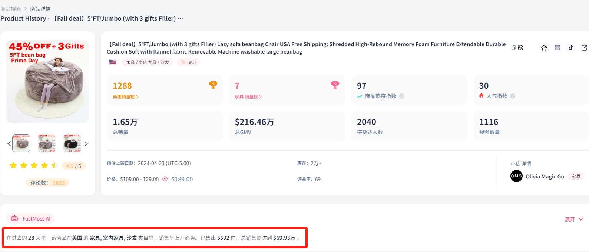Click the price trend icon
The height and width of the screenshot is (252, 589).
click(165, 179)
